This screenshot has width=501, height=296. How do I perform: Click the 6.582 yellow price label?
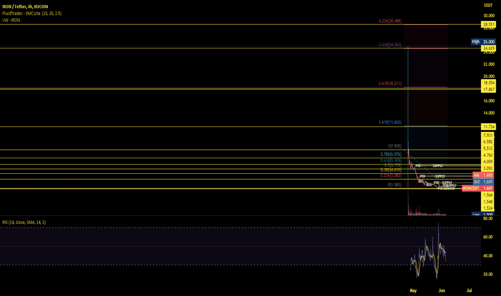tap(488, 142)
